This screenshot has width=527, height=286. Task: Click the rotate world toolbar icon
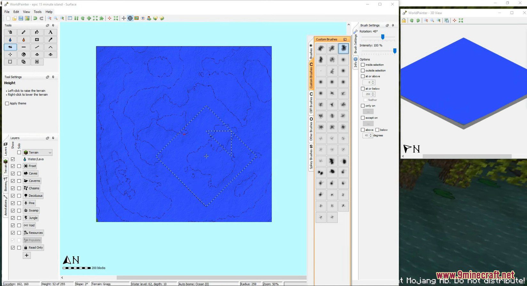(83, 18)
